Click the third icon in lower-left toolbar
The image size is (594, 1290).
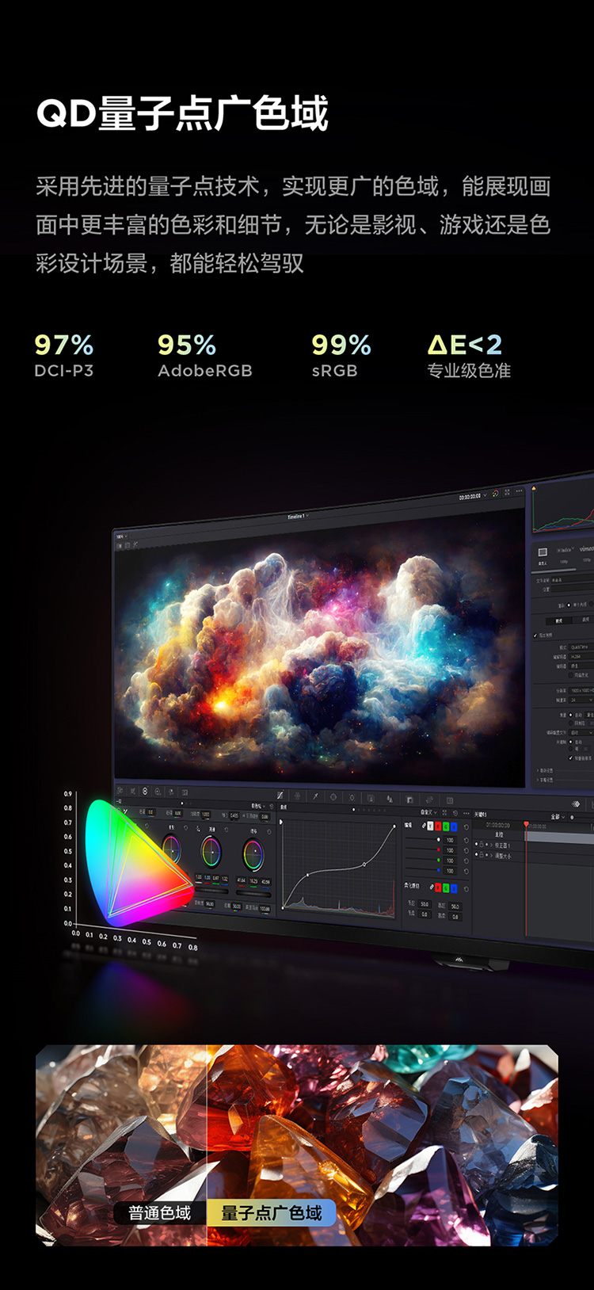[145, 791]
